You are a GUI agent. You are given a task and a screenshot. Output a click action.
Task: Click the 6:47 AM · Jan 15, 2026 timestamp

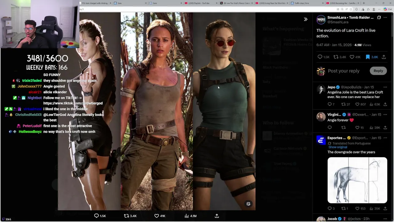[x=334, y=45]
